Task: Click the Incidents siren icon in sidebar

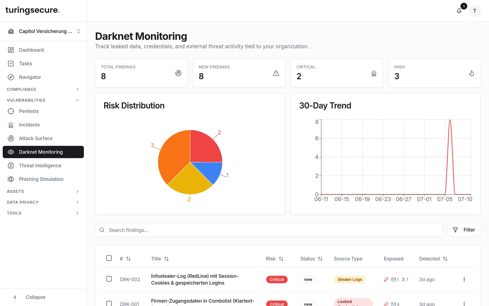Action: tap(11, 125)
